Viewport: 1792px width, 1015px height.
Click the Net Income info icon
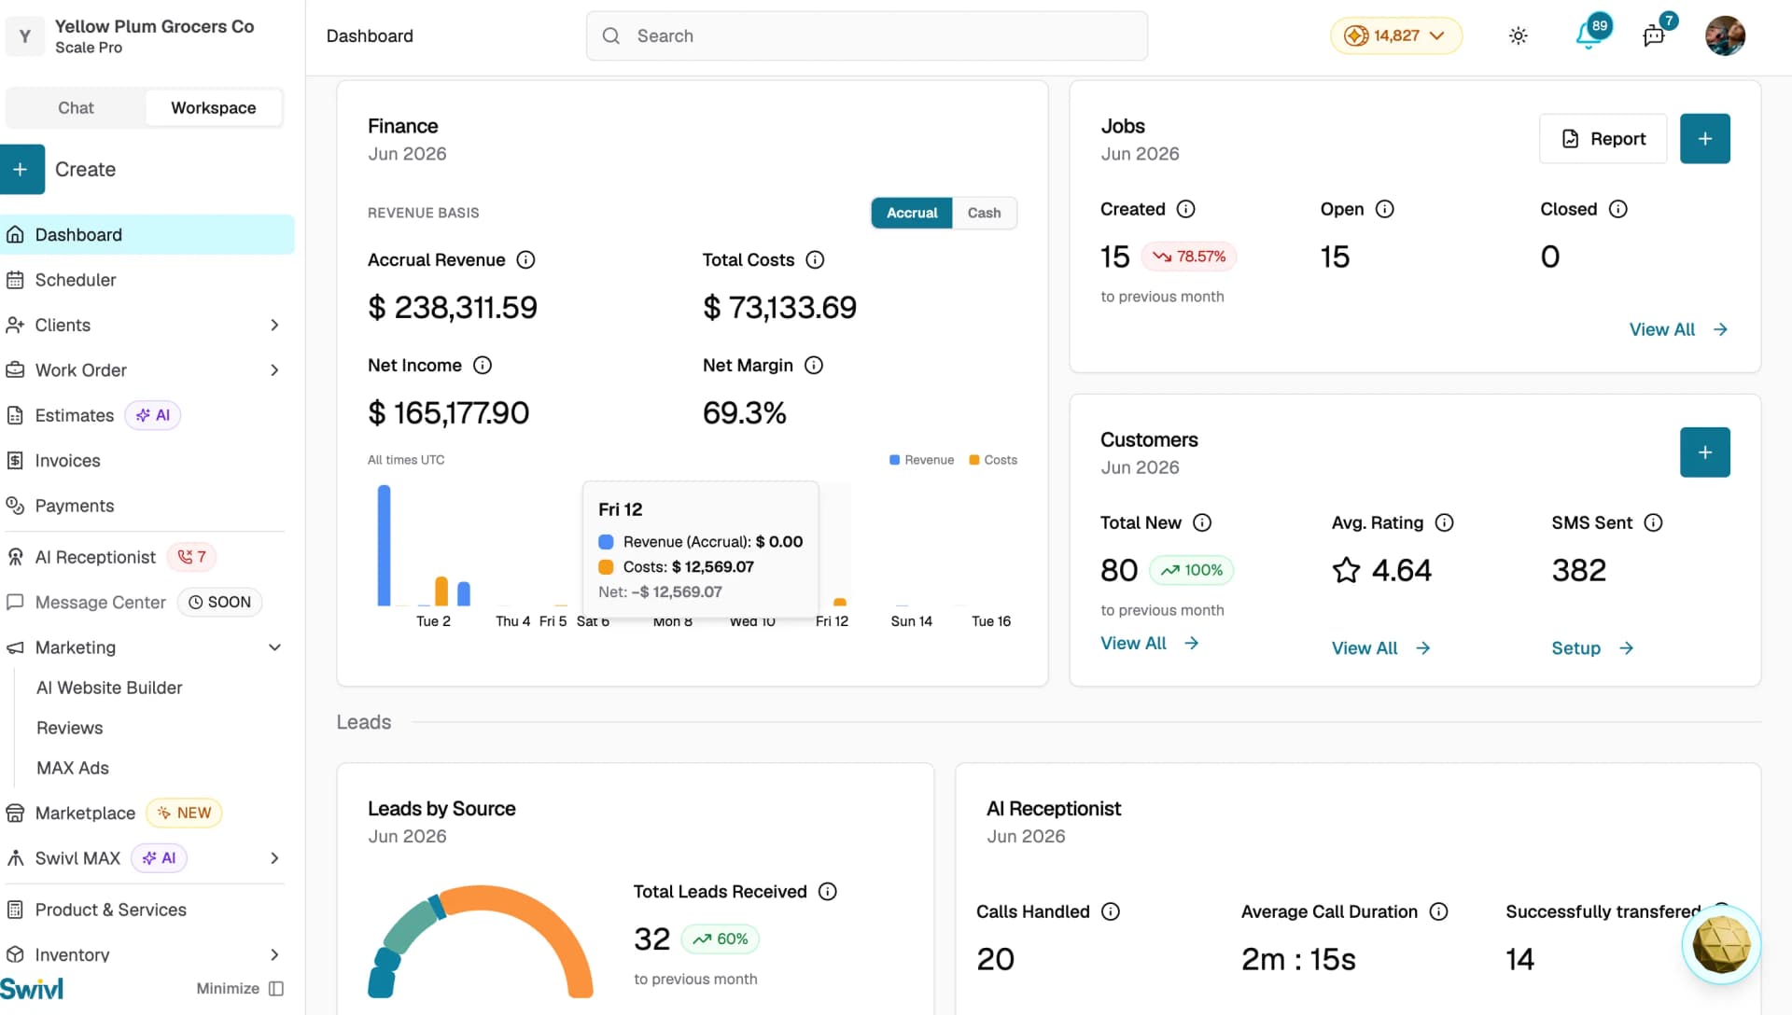[x=483, y=366]
